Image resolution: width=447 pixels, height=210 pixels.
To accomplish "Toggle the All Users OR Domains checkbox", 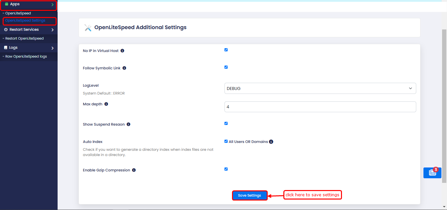I will [x=226, y=141].
